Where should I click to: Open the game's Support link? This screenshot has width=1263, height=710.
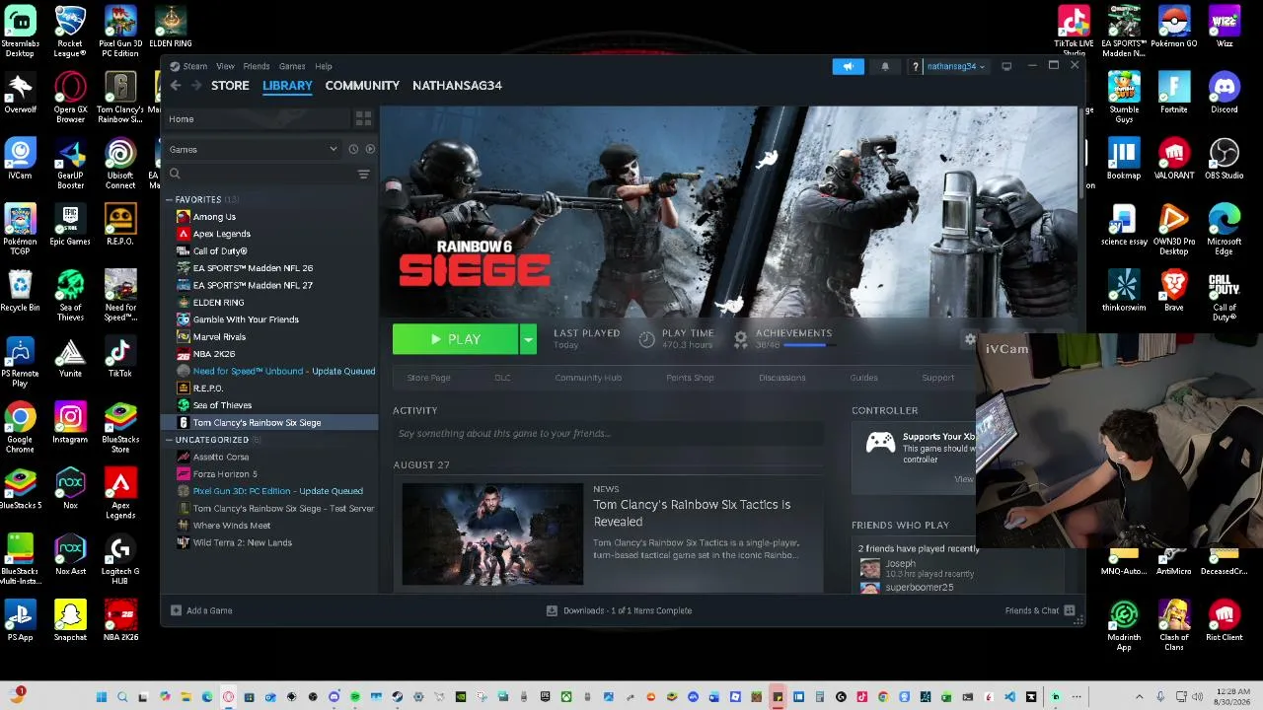[x=938, y=378]
